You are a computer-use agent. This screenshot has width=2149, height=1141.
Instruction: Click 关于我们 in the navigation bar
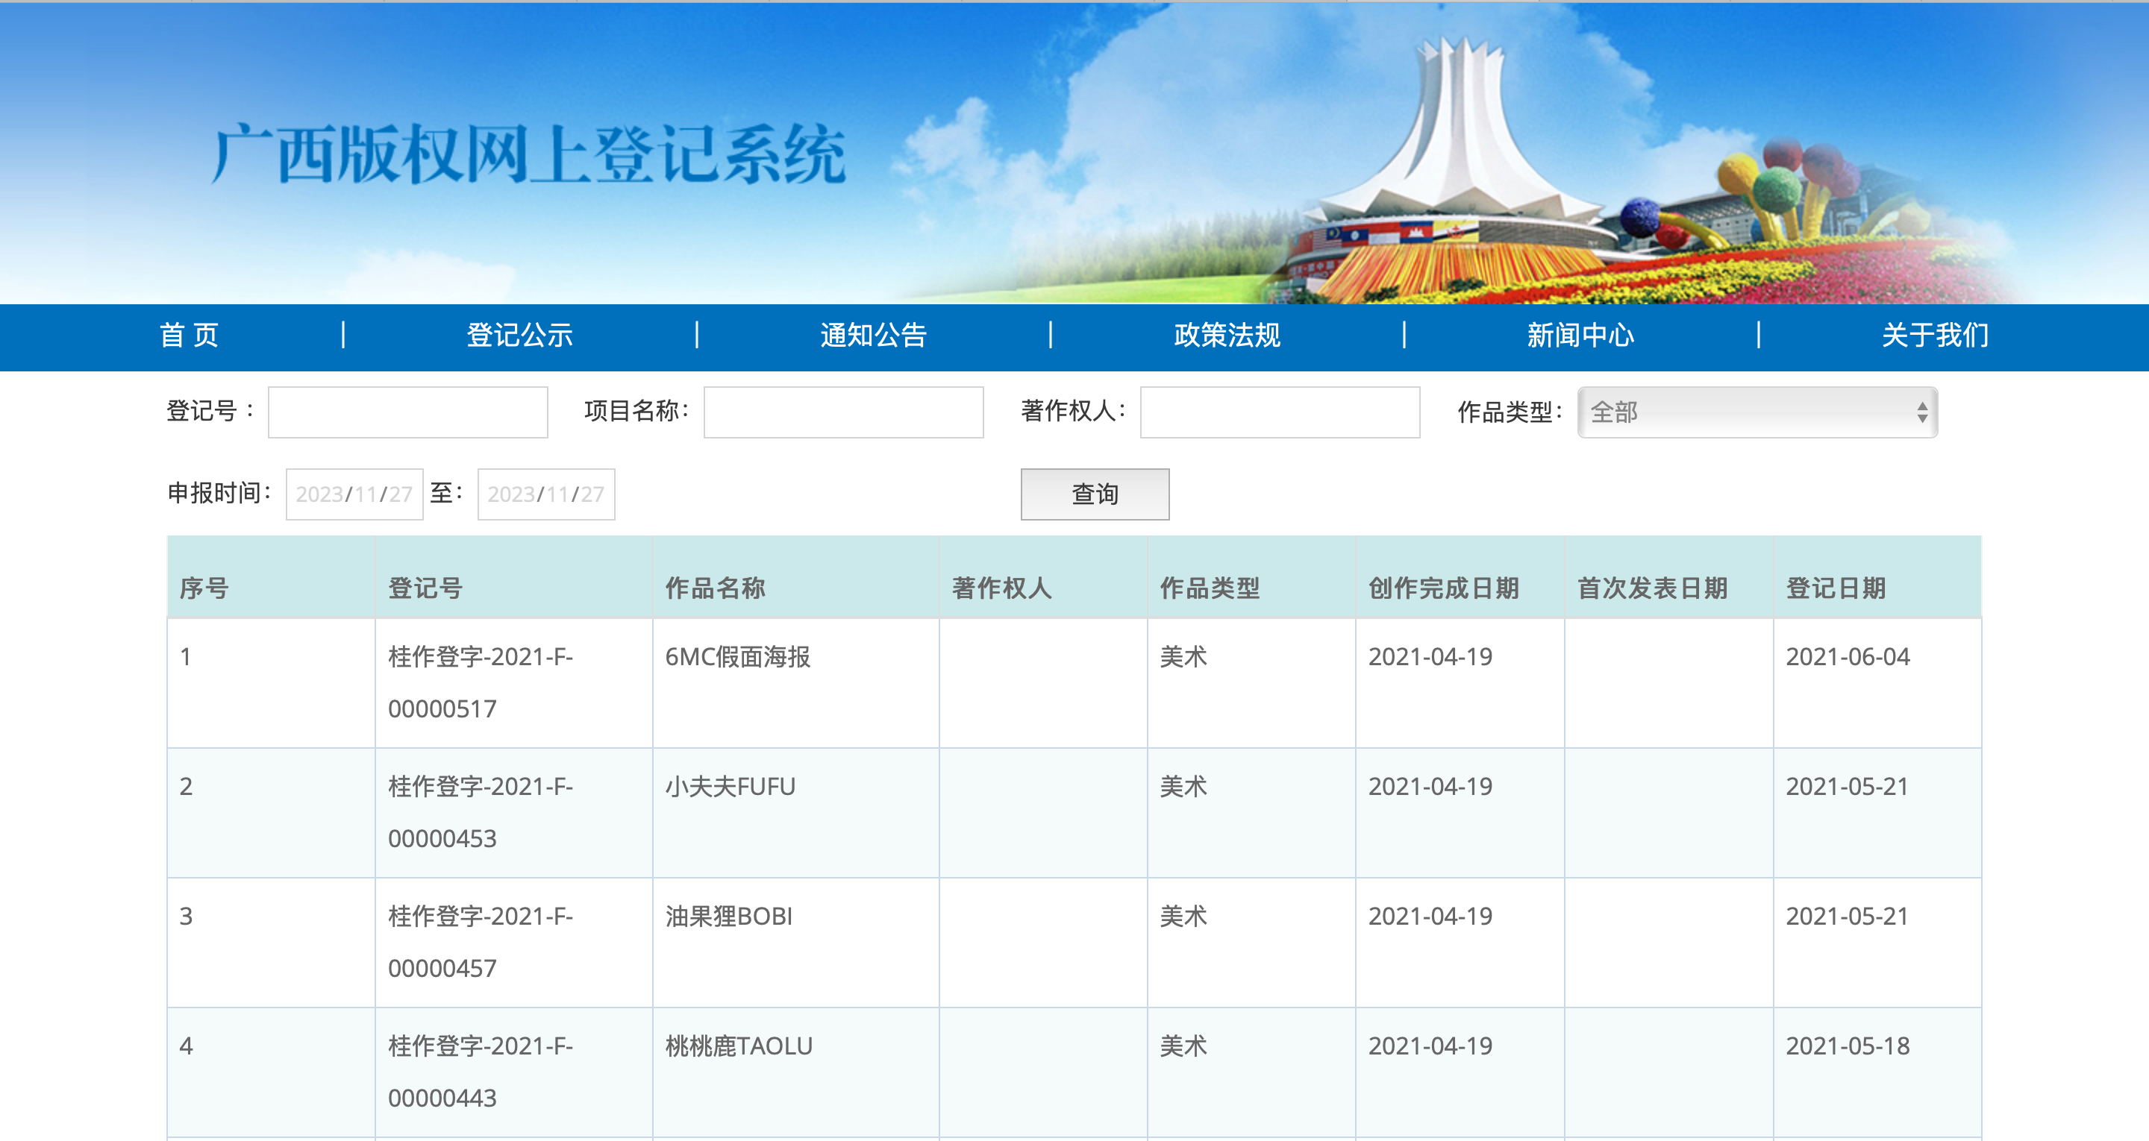point(1935,336)
